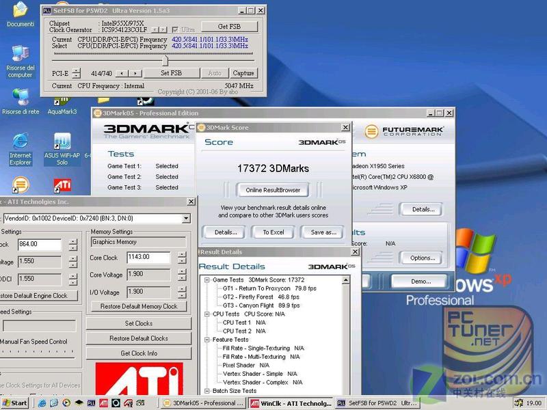Viewport: 547px width, 410px height.
Task: Click the SetFSB title bar PLL icon
Action: [x=46, y=11]
